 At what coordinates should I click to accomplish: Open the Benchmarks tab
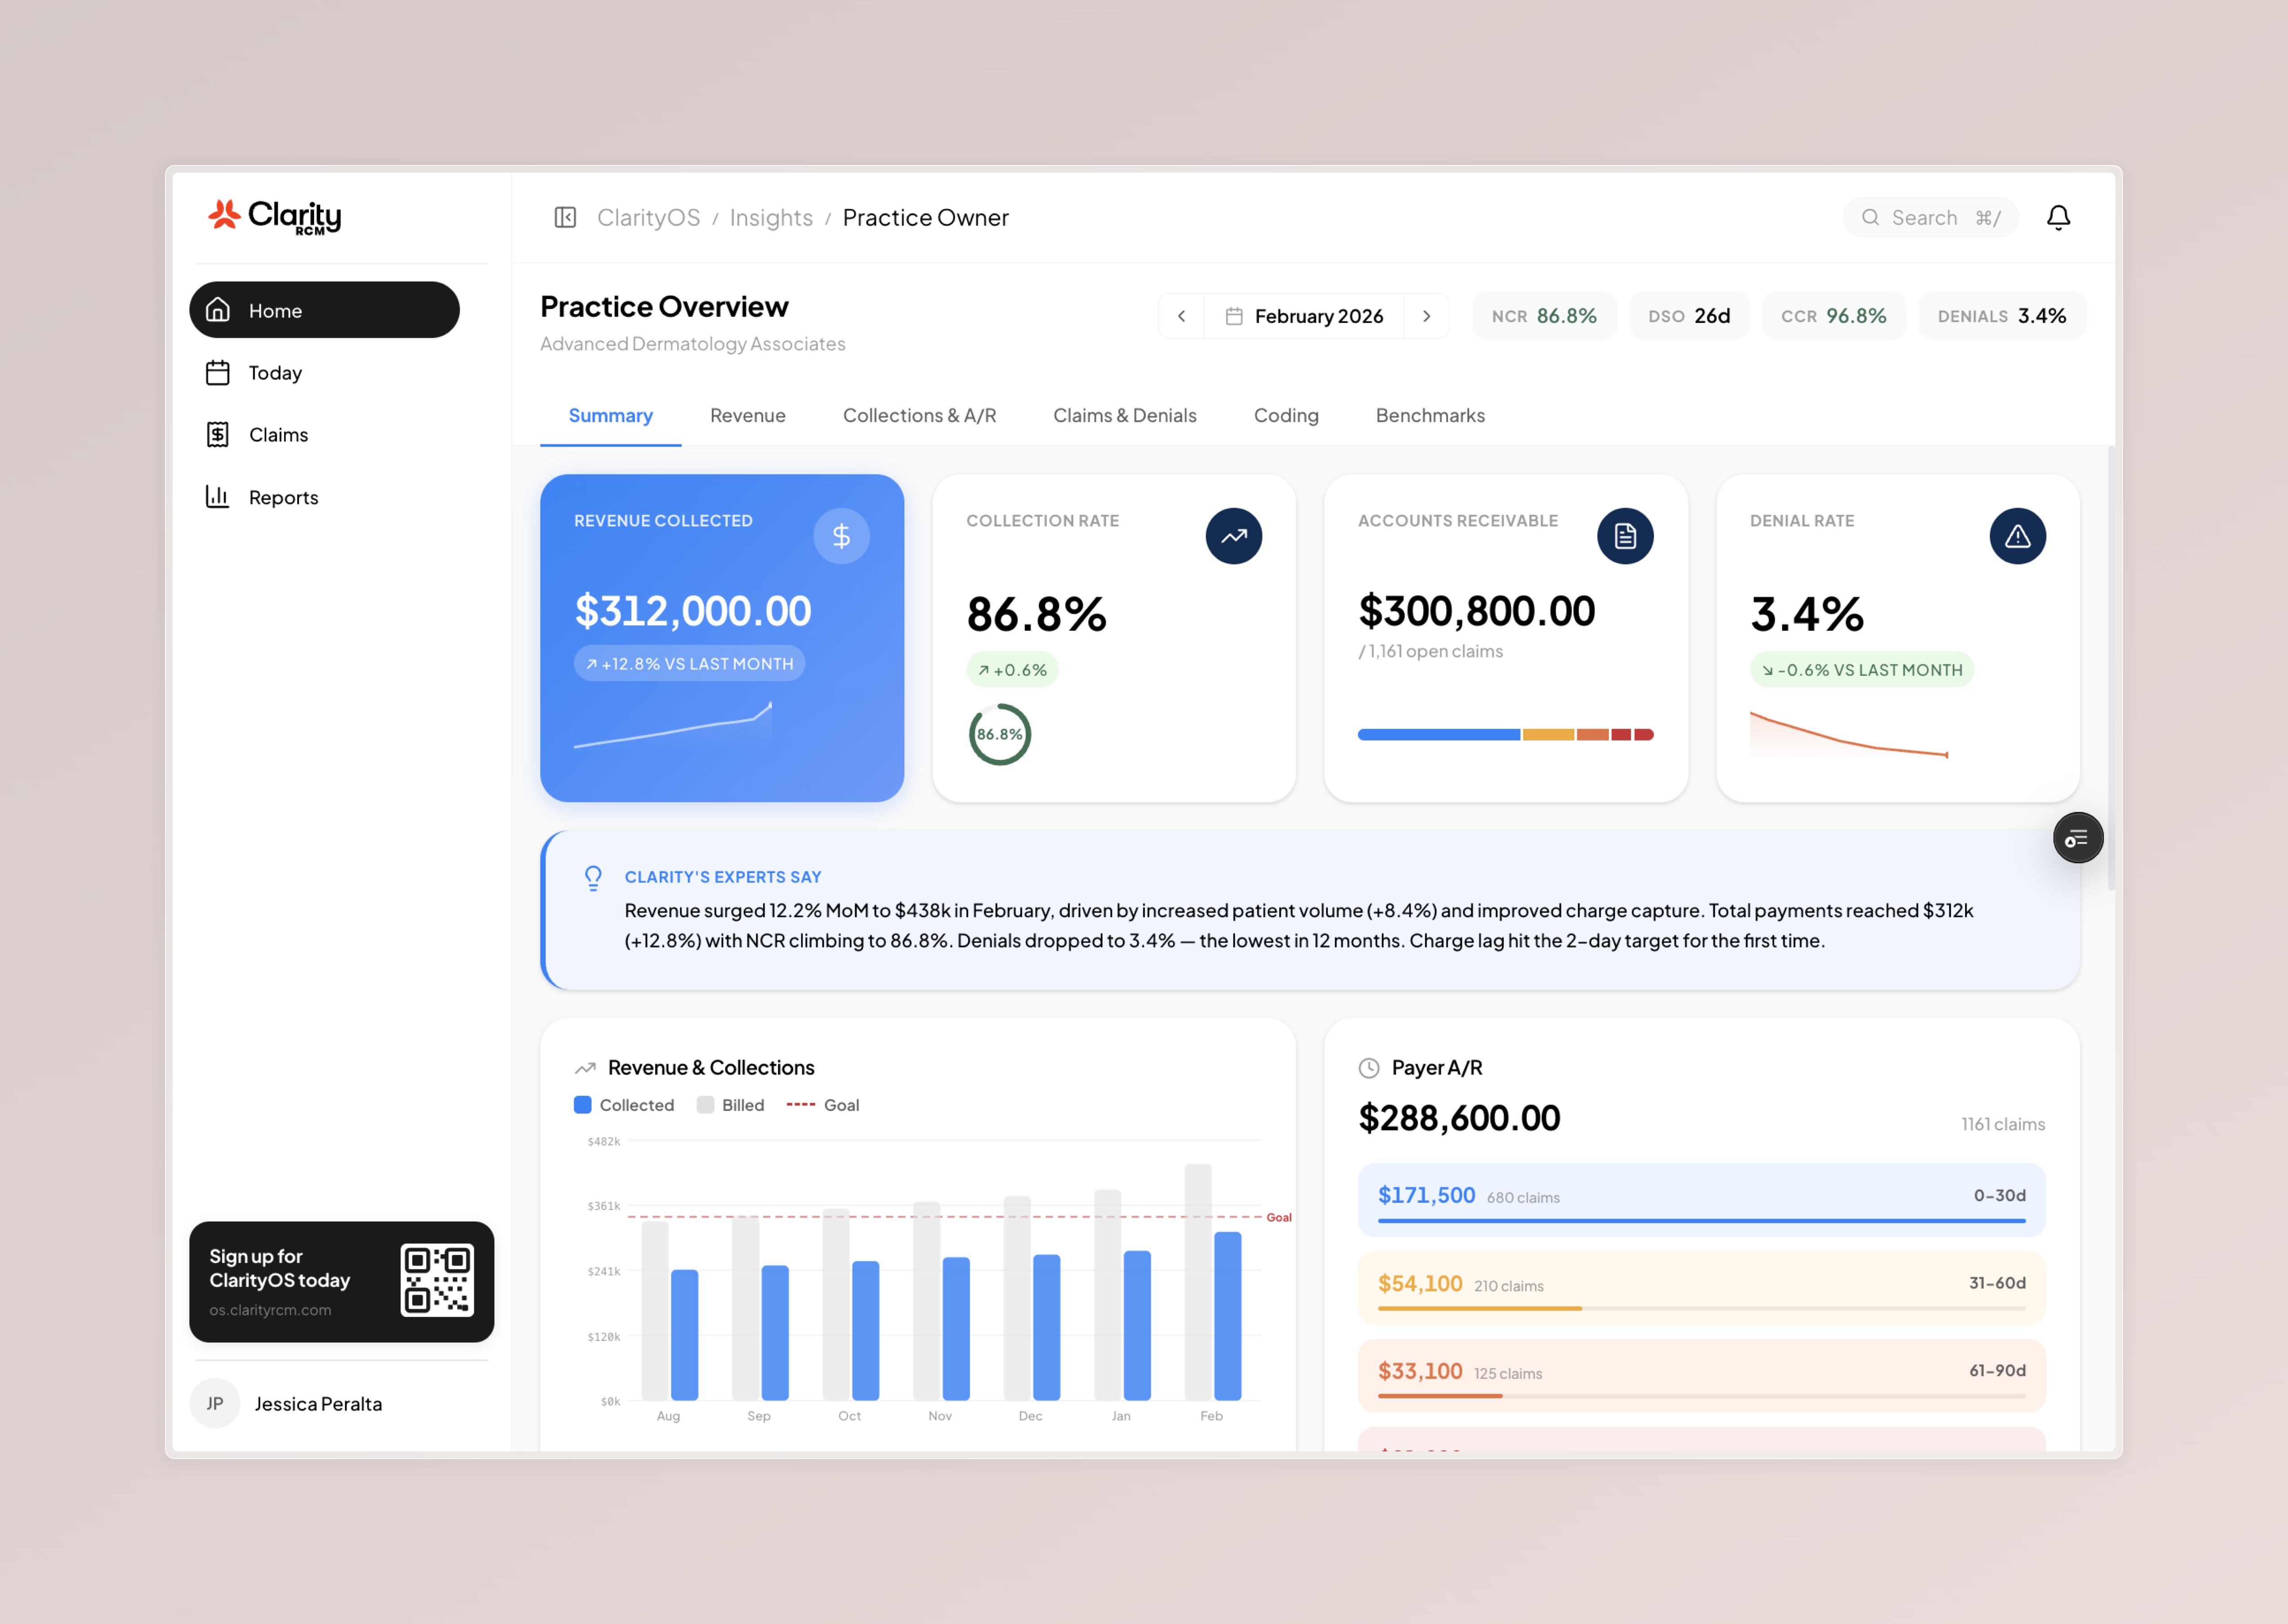click(x=1429, y=415)
